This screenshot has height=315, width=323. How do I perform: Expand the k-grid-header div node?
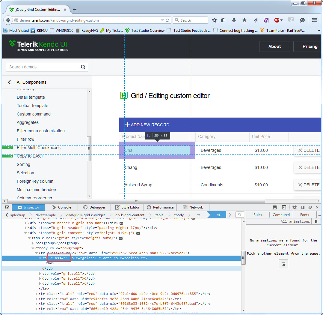pyautogui.click(x=25, y=228)
